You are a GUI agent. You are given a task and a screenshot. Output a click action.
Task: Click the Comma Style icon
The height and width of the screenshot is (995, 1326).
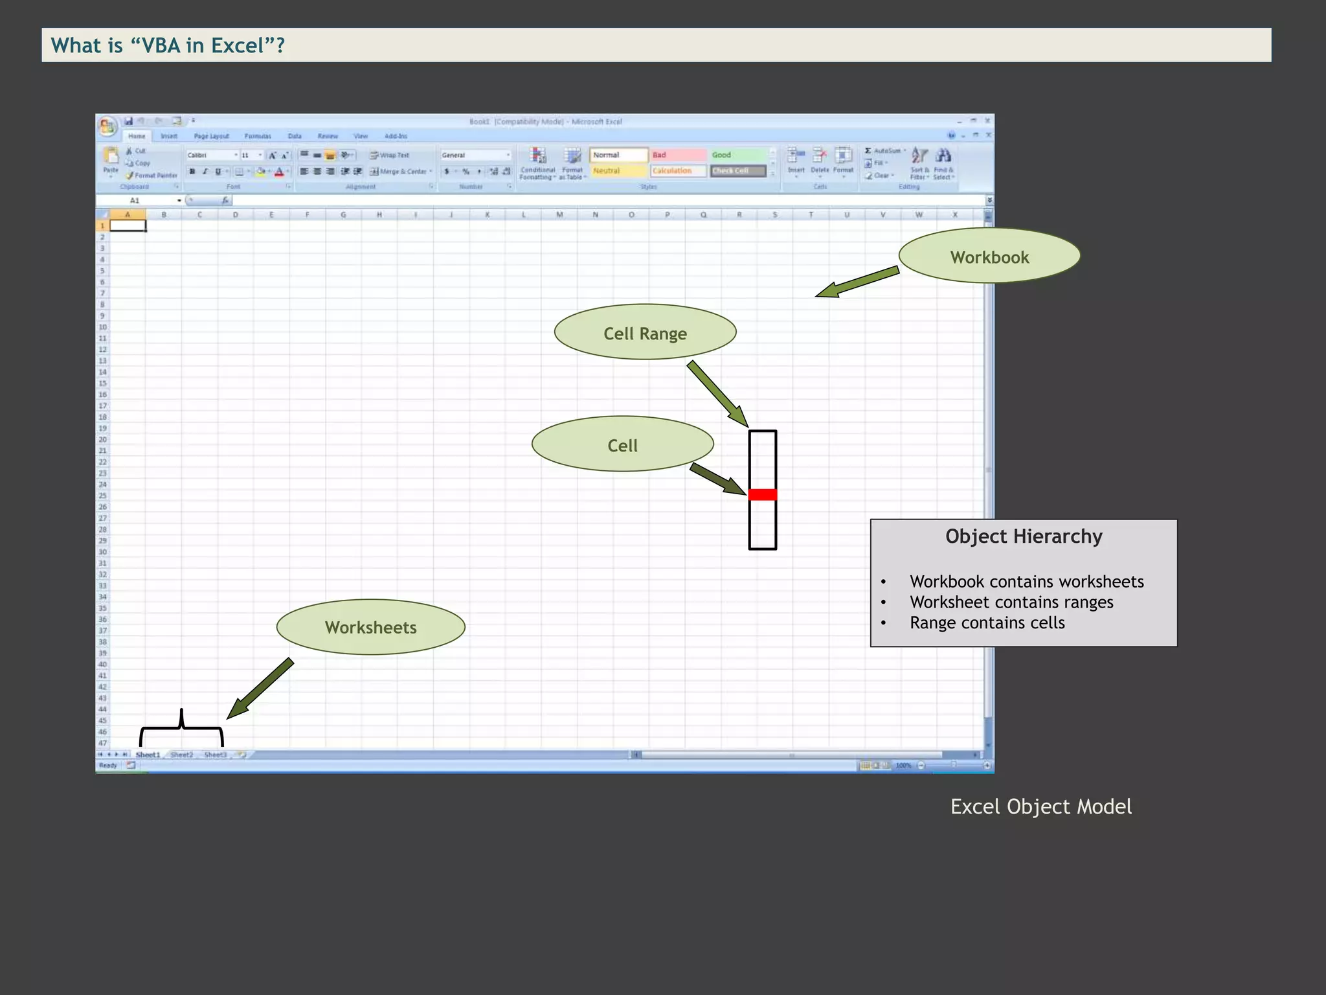[x=479, y=172]
